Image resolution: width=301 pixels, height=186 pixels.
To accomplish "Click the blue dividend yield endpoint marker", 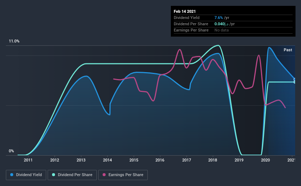I will (x=295, y=79).
